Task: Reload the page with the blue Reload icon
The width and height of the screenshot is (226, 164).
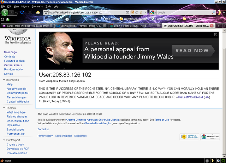Action: (22, 12)
